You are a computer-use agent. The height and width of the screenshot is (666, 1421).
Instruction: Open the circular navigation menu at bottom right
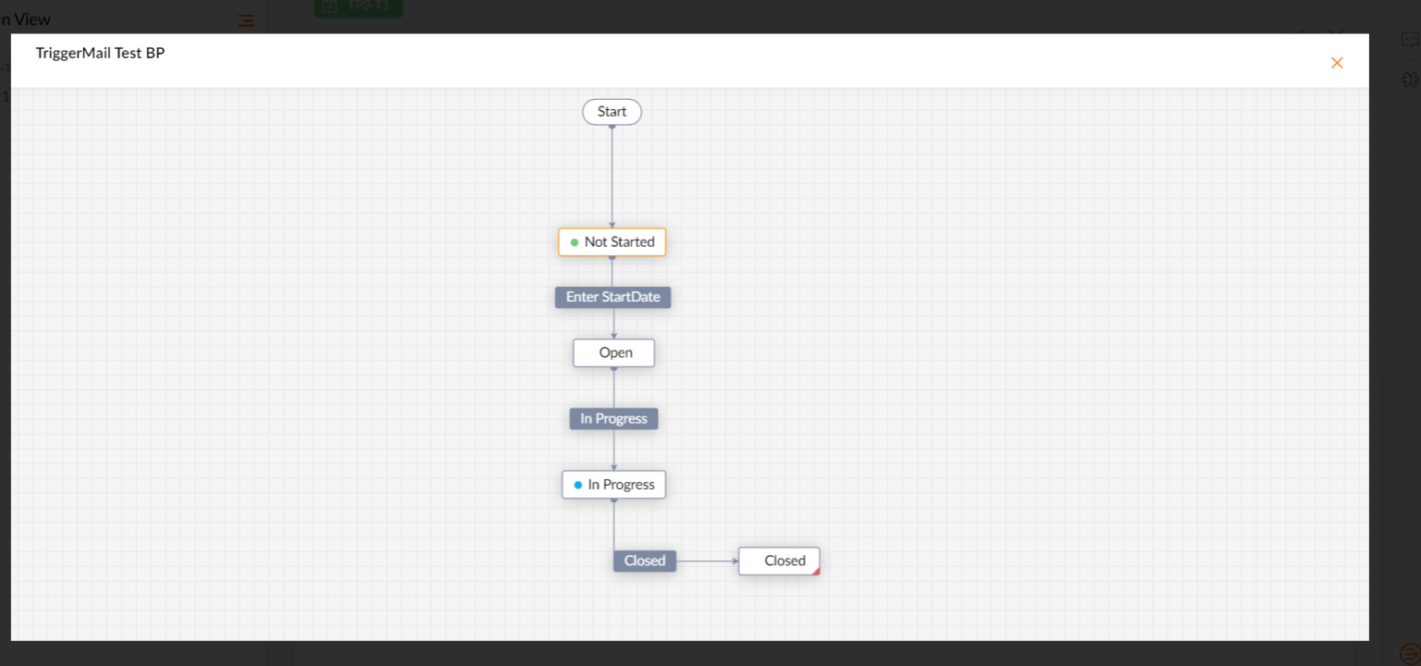point(1412,653)
